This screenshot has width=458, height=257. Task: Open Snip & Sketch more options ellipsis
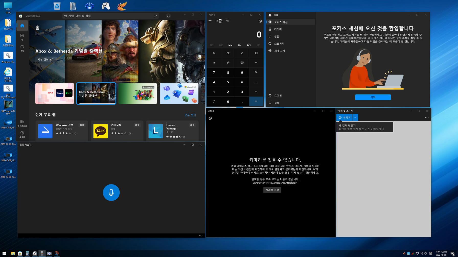pos(427,118)
